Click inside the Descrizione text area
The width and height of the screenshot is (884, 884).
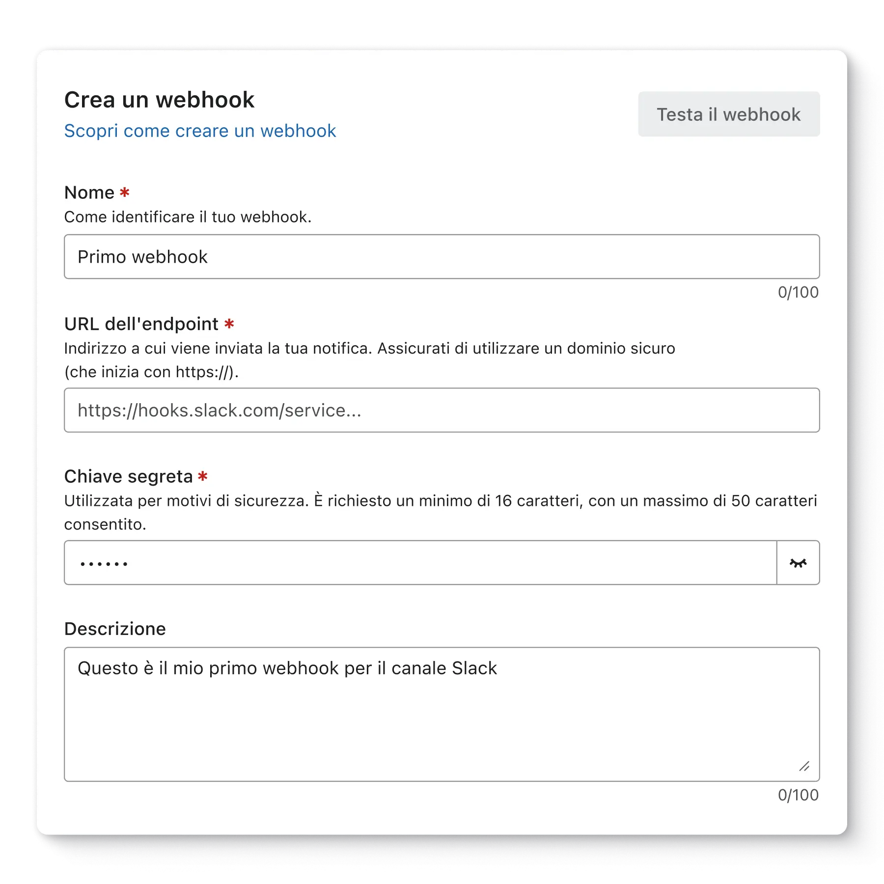[442, 714]
